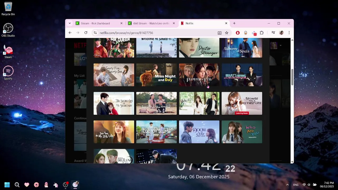Open Because This Is My First Life
This screenshot has width=338, height=190.
click(242, 103)
